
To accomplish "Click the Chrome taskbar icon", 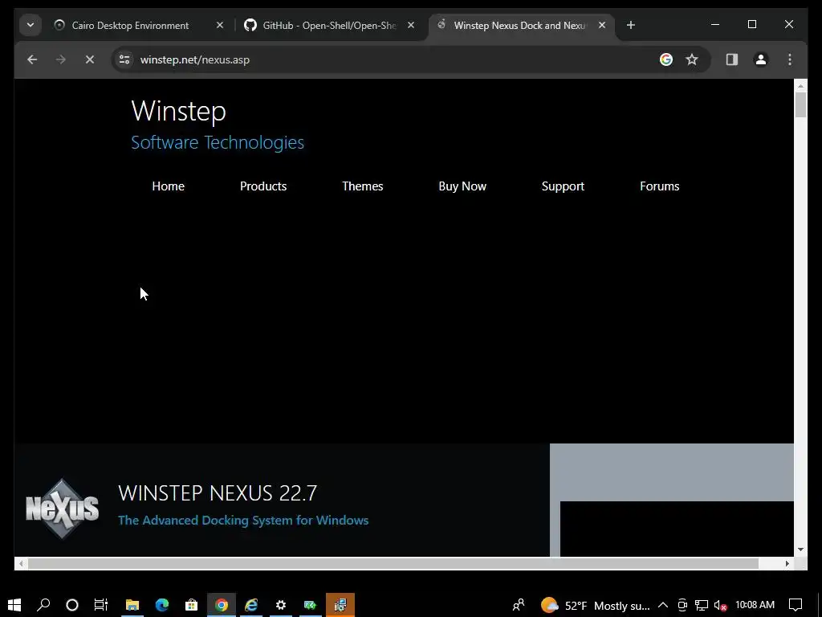I will coord(222,605).
